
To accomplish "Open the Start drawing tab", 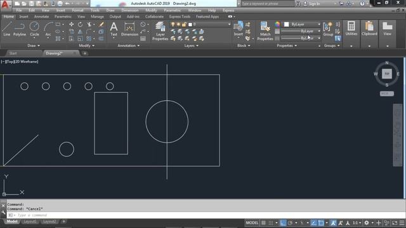I will 13,53.
